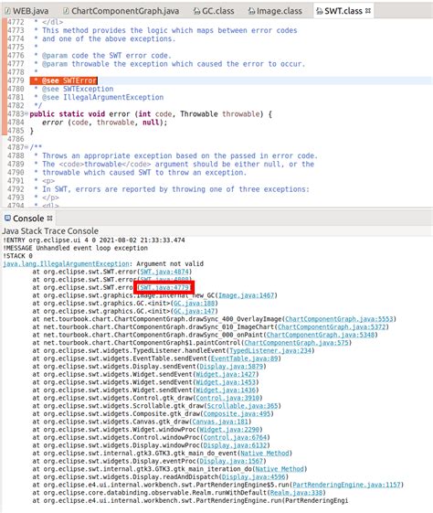433x513 pixels.
Task: Open the Image.class editor tab
Action: (275, 11)
